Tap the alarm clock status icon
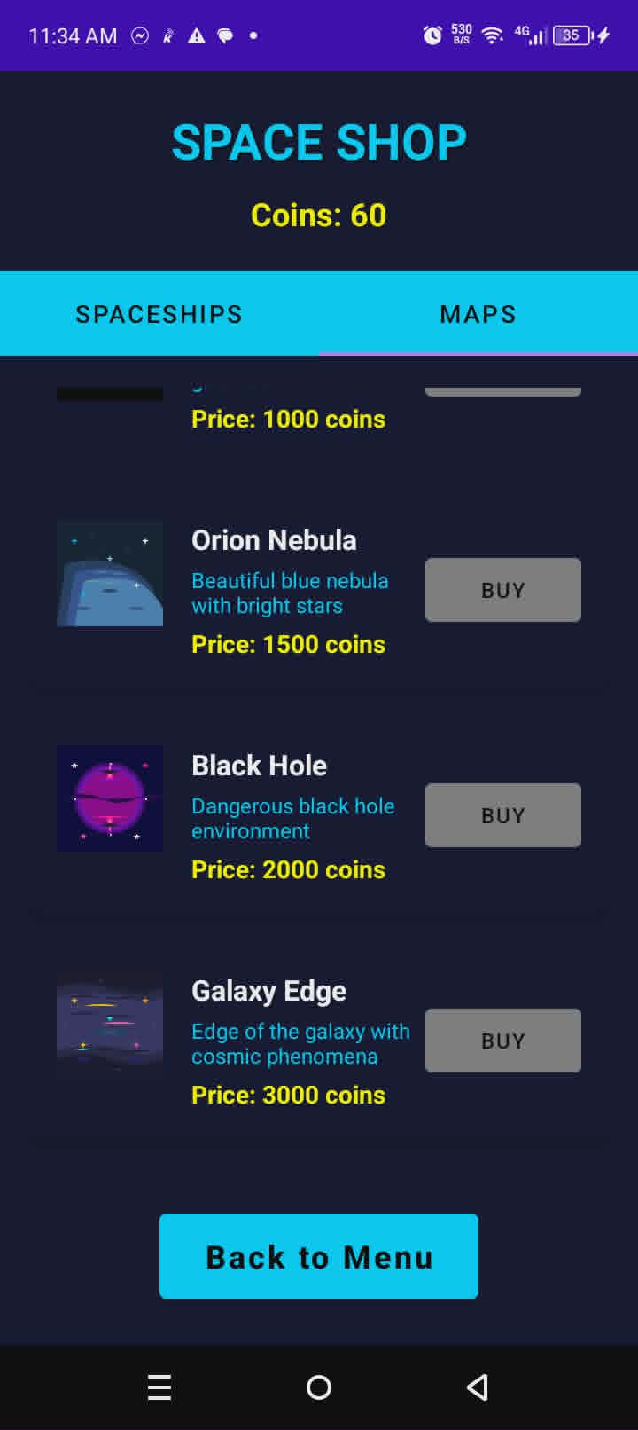Image resolution: width=638 pixels, height=1430 pixels. click(432, 35)
